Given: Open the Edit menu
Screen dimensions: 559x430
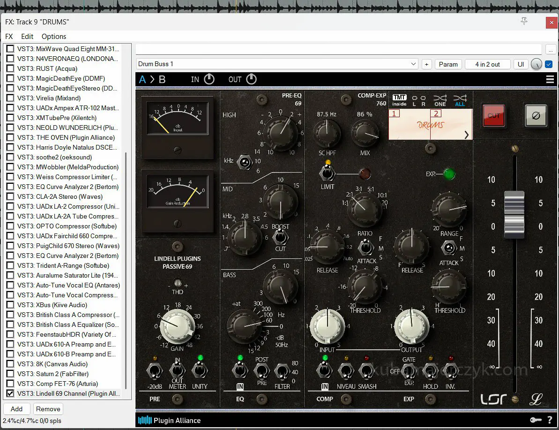Looking at the screenshot, I should (27, 36).
